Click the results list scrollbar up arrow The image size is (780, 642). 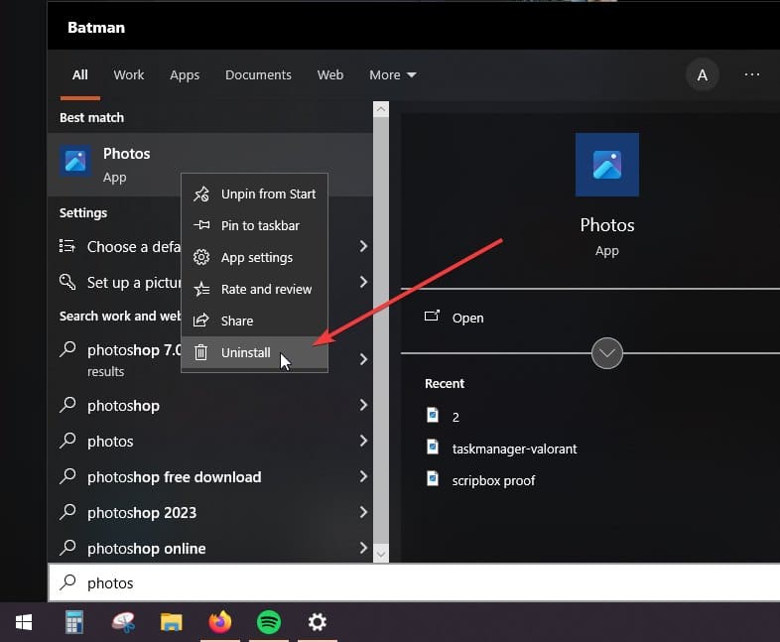[381, 109]
